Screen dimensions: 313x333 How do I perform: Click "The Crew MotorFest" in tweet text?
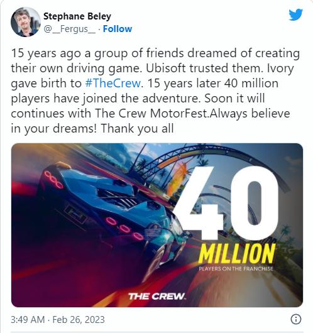point(151,113)
